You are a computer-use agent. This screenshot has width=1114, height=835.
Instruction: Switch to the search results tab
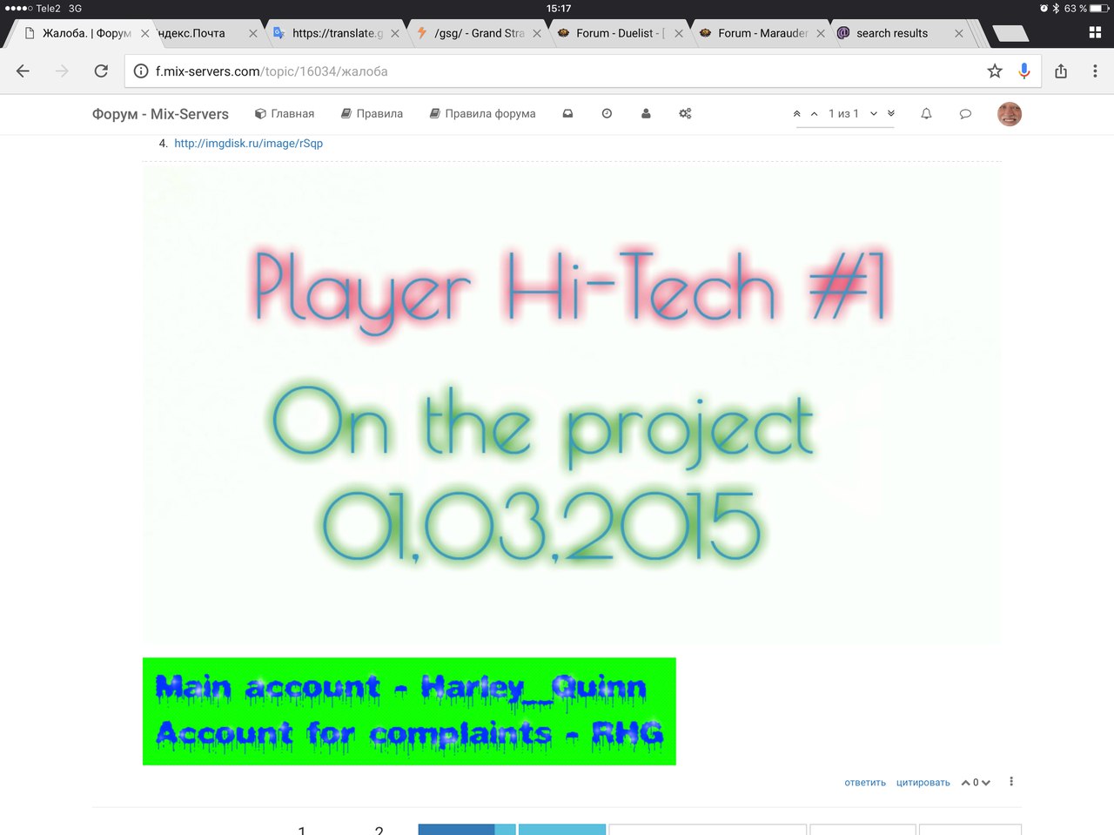click(891, 33)
